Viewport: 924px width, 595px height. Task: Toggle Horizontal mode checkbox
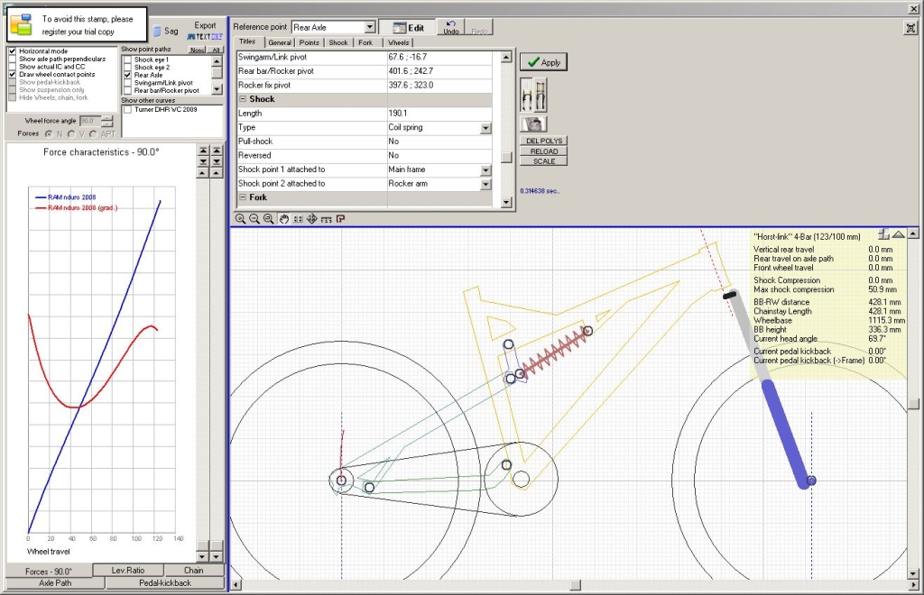click(x=13, y=51)
